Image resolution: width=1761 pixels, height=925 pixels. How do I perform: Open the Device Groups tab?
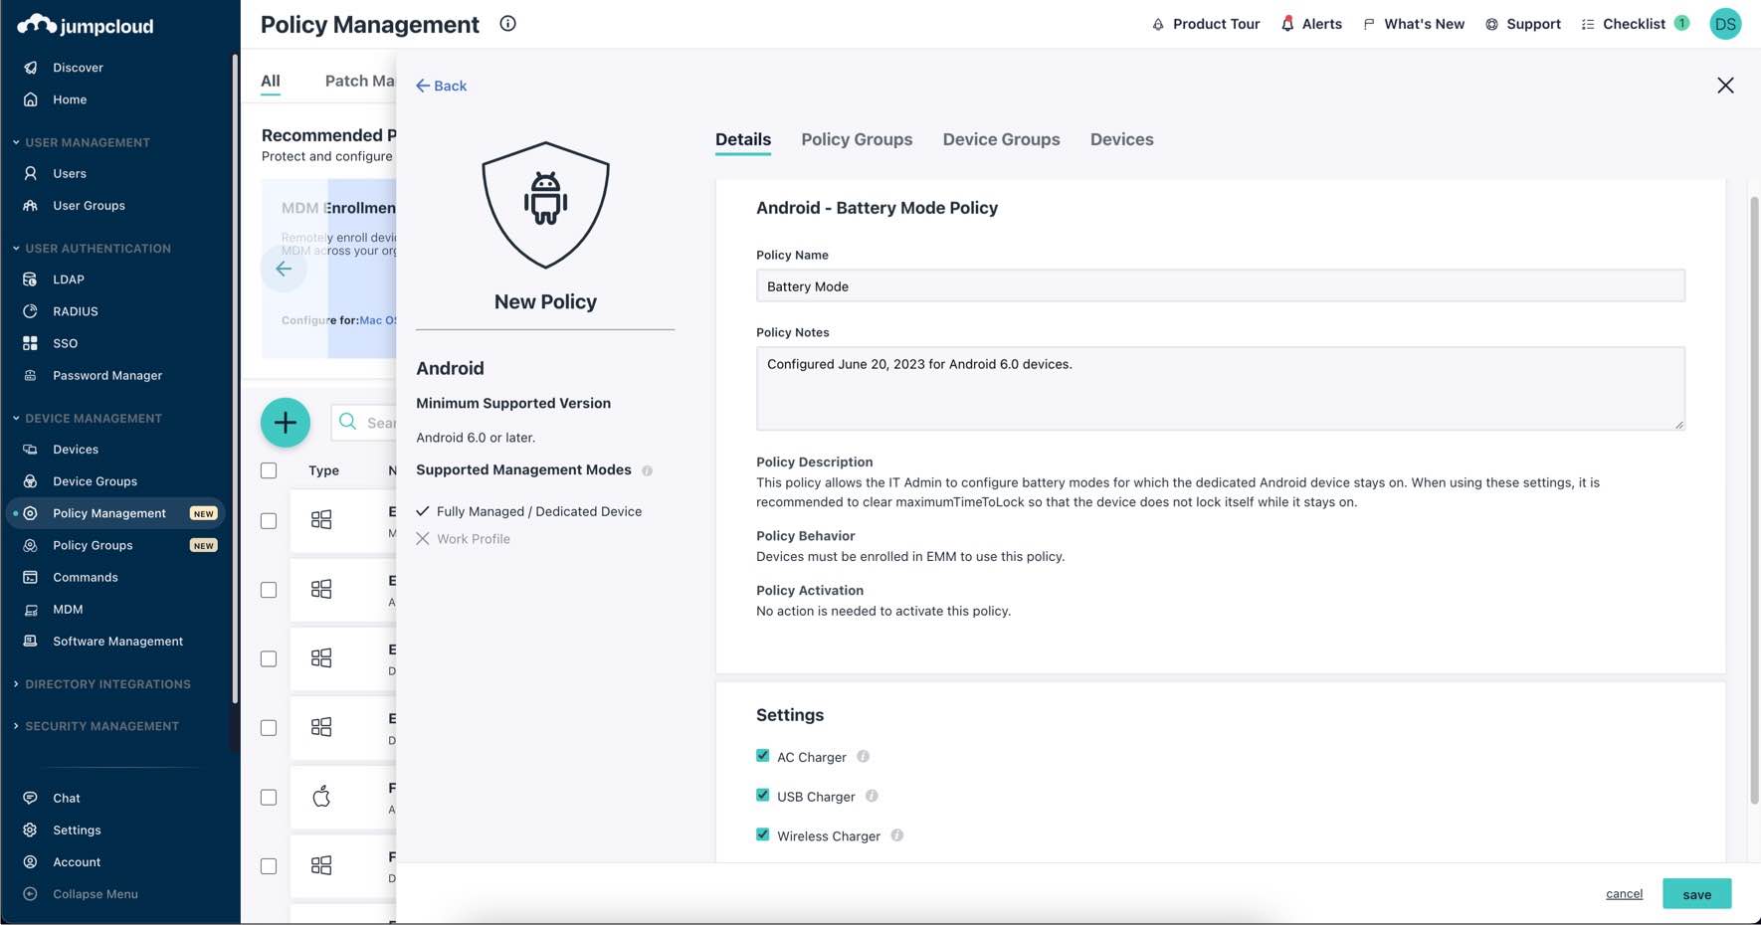coord(1001,139)
